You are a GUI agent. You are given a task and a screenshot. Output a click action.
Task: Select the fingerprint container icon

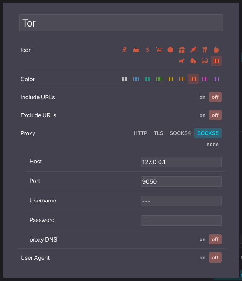point(125,50)
